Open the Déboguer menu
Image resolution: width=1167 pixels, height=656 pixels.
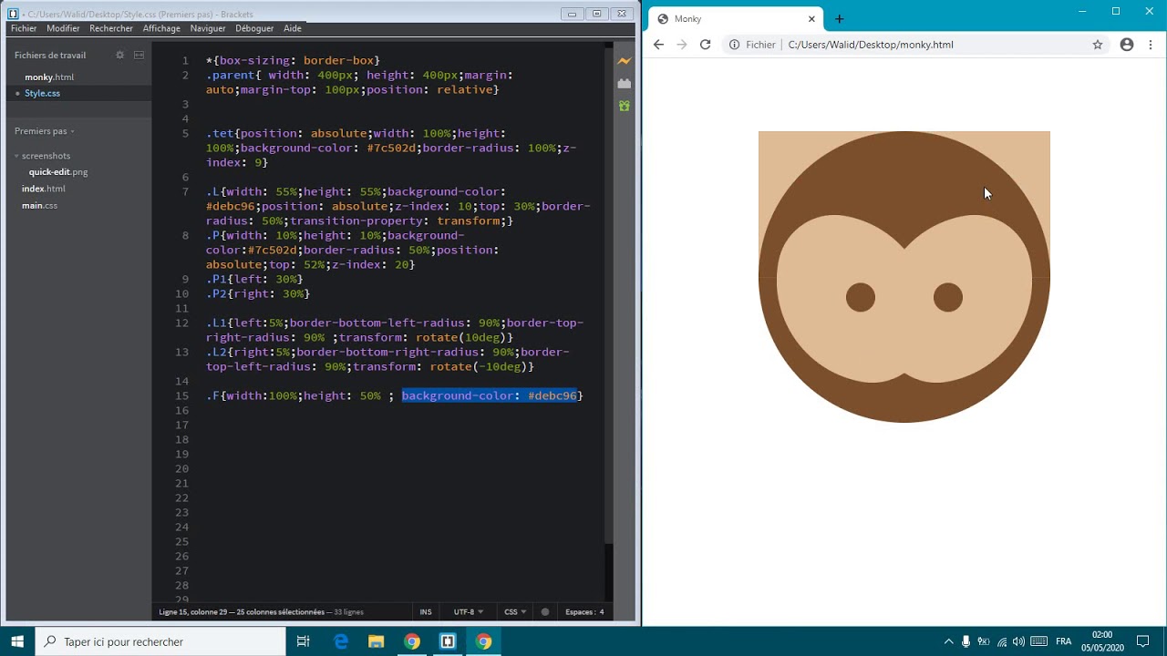tap(254, 28)
